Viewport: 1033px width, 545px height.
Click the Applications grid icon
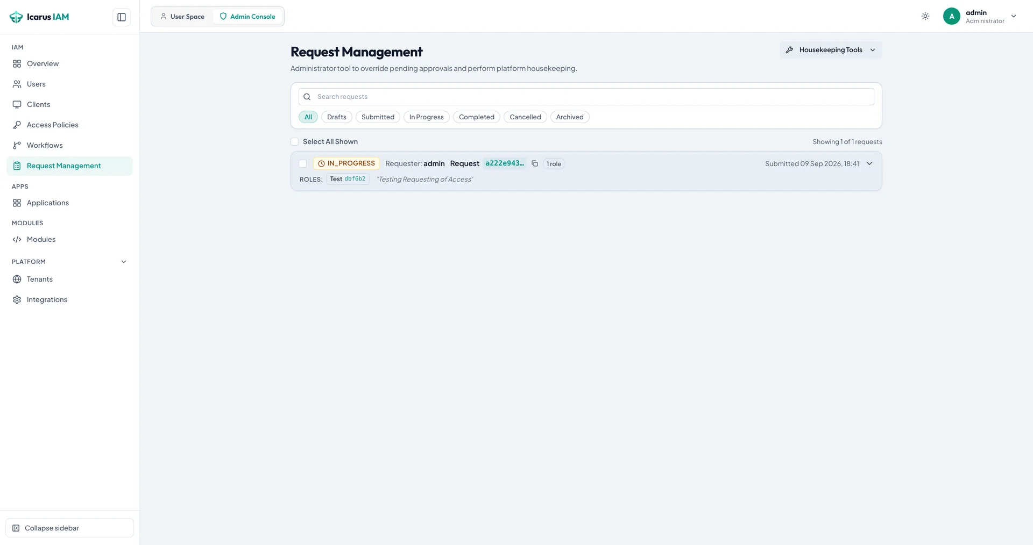point(17,203)
